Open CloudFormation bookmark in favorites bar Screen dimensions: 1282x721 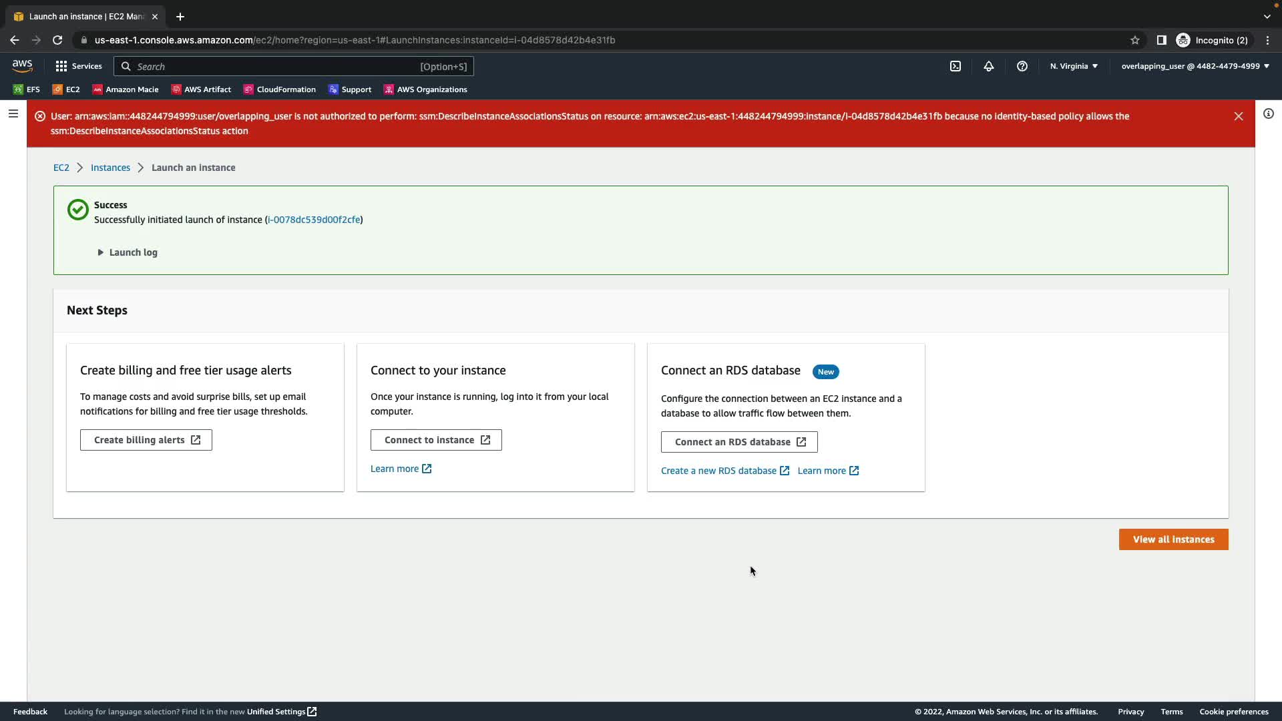[x=280, y=89]
